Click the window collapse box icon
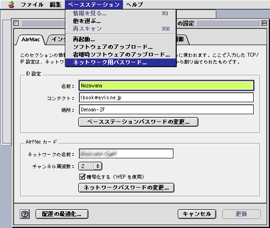The image size is (270, 228). tap(265, 23)
